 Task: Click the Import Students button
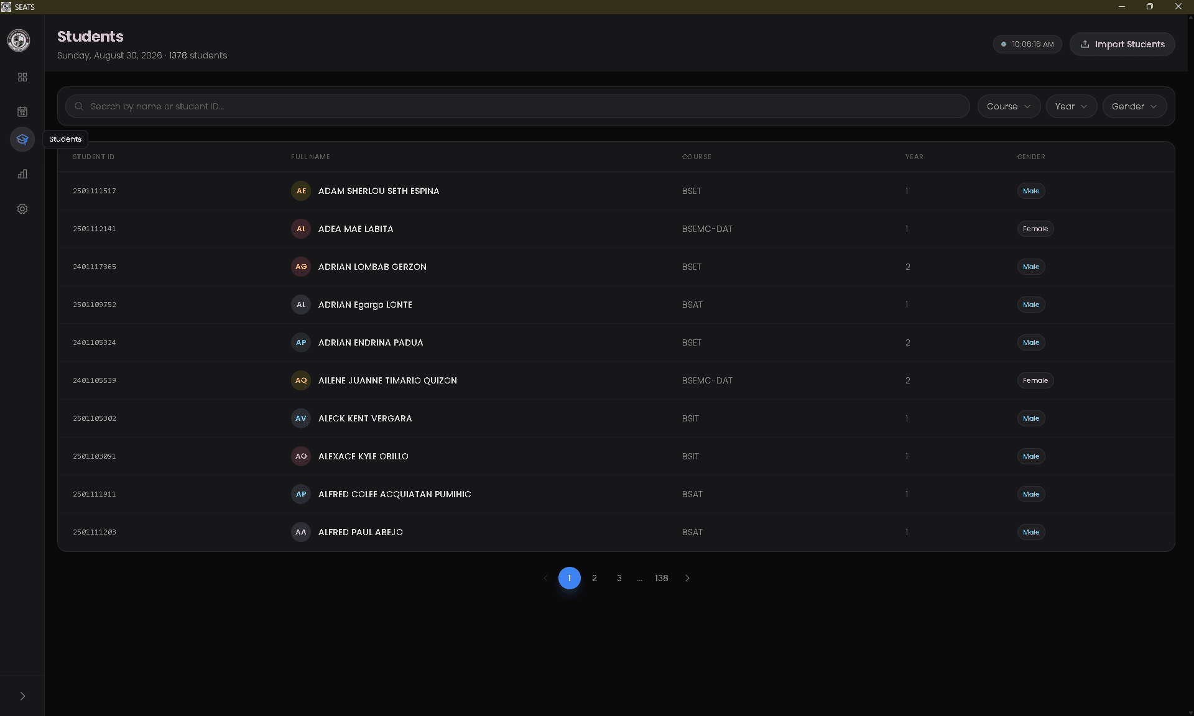click(x=1122, y=44)
